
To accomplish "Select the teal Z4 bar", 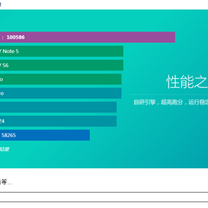I will [x=58, y=121].
